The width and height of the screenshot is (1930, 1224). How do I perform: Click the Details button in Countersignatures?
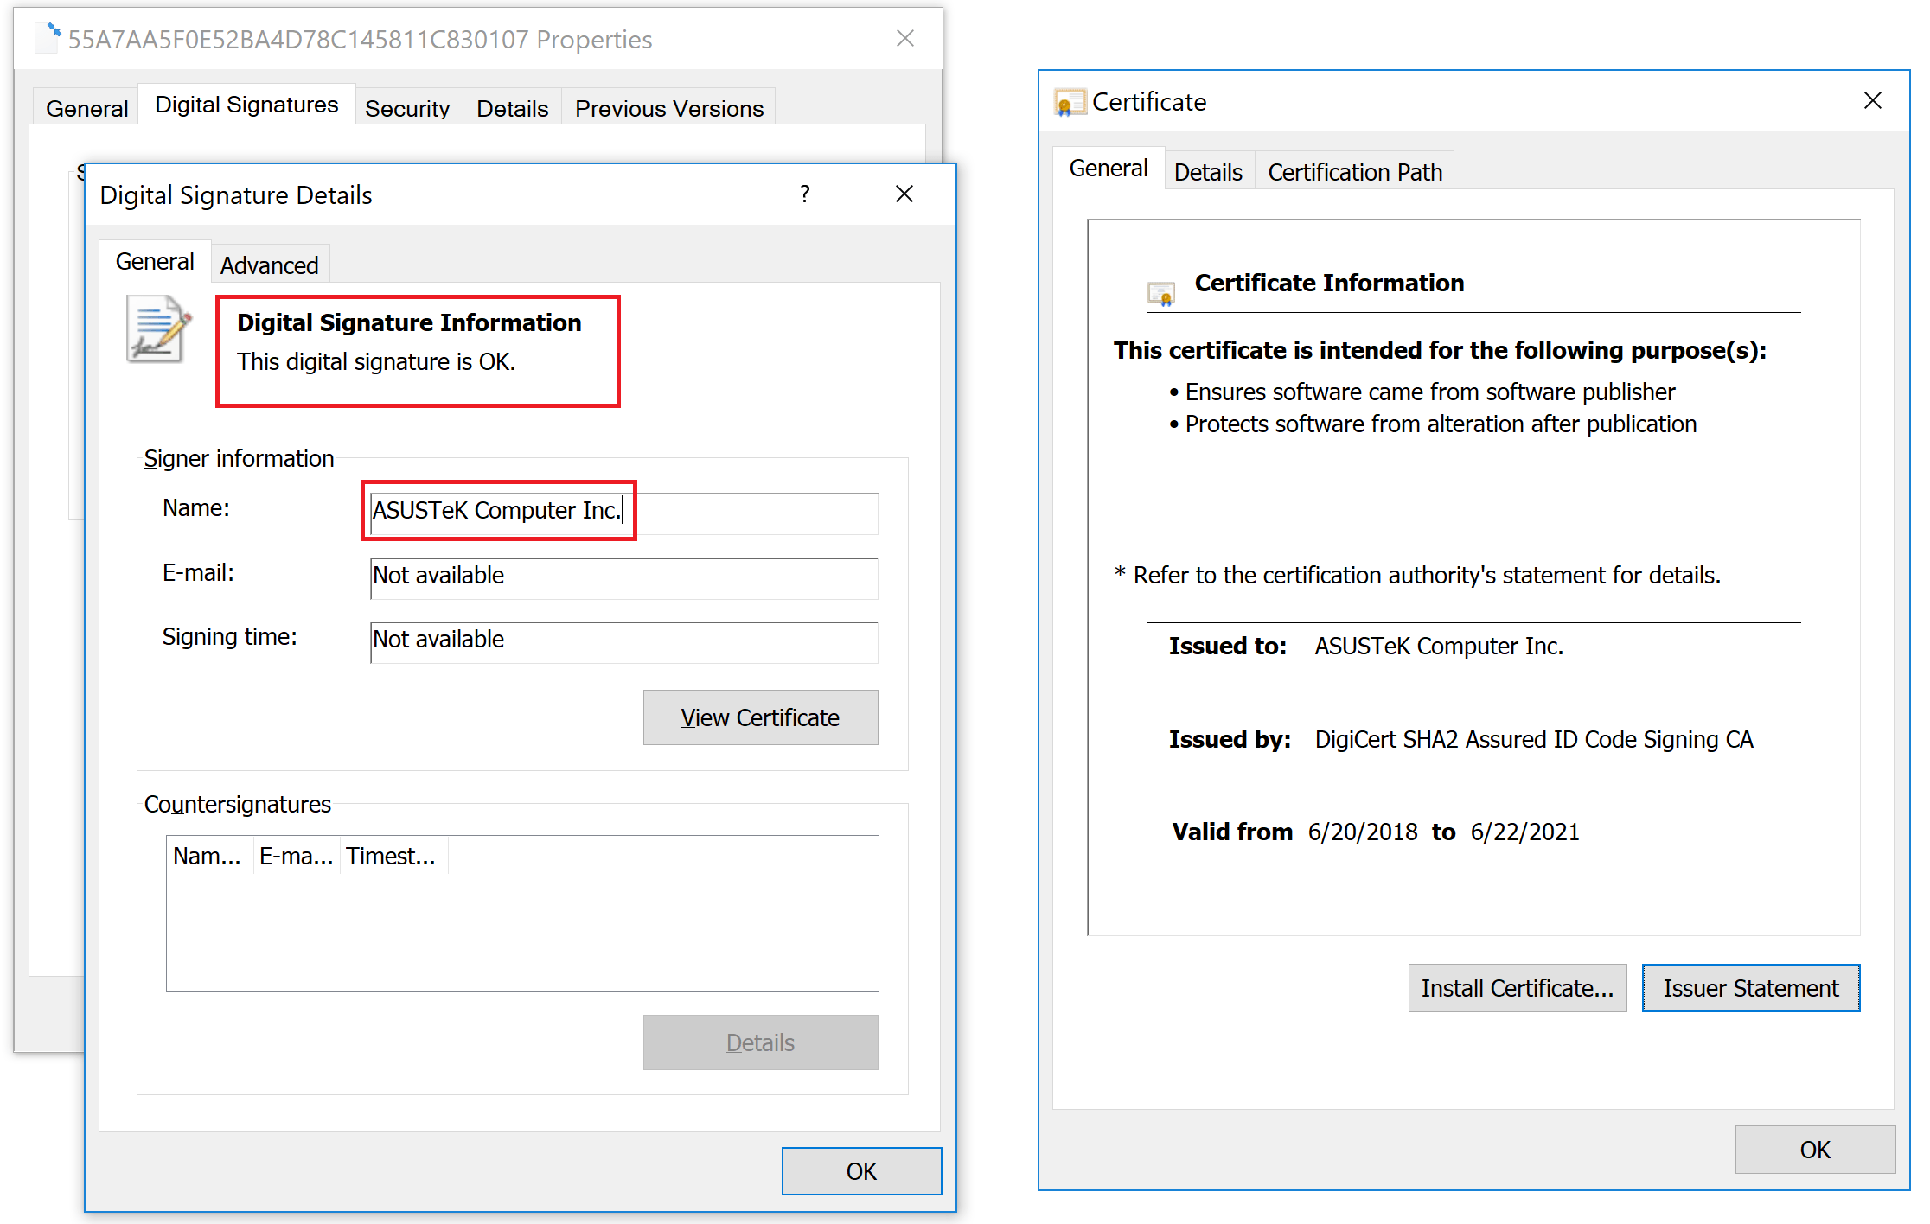click(761, 1041)
